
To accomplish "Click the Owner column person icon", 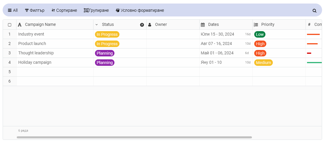I will (150, 25).
